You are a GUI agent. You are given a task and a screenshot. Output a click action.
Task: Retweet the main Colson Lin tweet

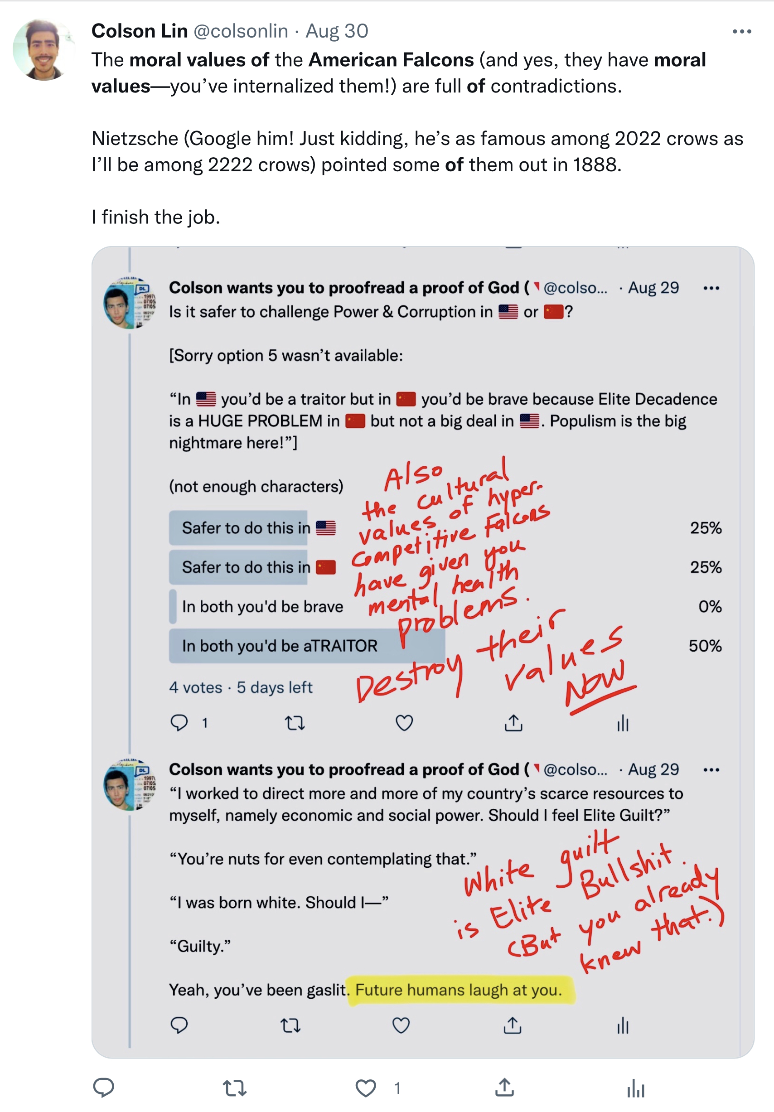click(x=235, y=1088)
